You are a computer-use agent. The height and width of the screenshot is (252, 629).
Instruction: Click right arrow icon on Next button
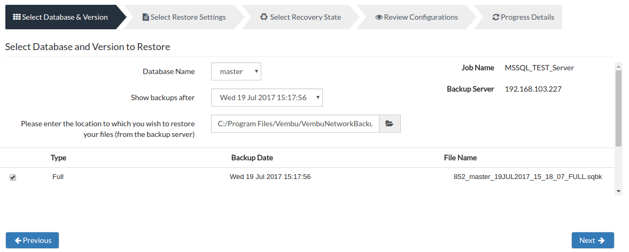pos(601,240)
